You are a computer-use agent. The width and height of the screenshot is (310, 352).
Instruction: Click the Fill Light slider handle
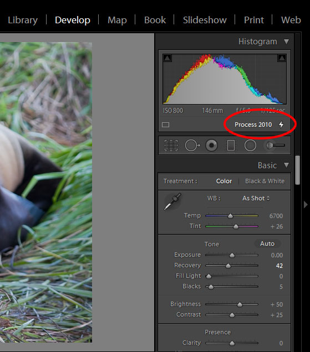[x=209, y=276]
